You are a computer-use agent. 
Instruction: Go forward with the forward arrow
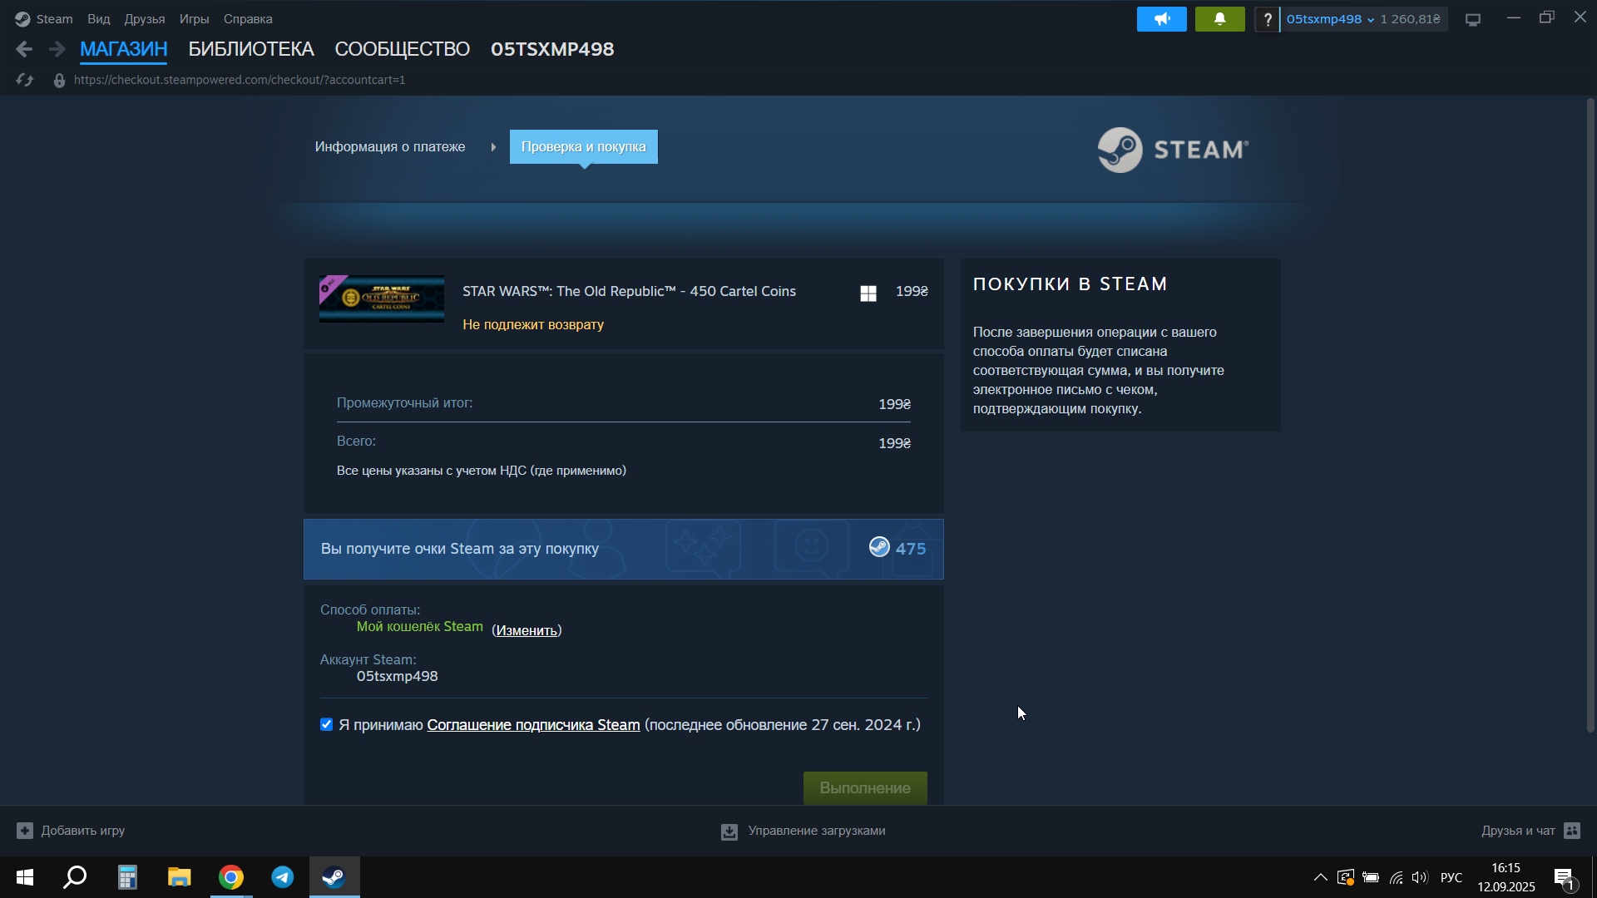pos(57,49)
